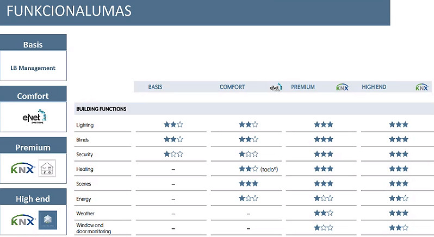The height and width of the screenshot is (237, 434).
Task: Click Blinds star rating in PREMIUM column
Action: (x=324, y=139)
